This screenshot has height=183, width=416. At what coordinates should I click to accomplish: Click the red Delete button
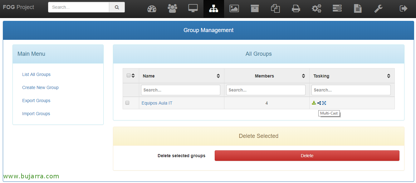coord(307,156)
